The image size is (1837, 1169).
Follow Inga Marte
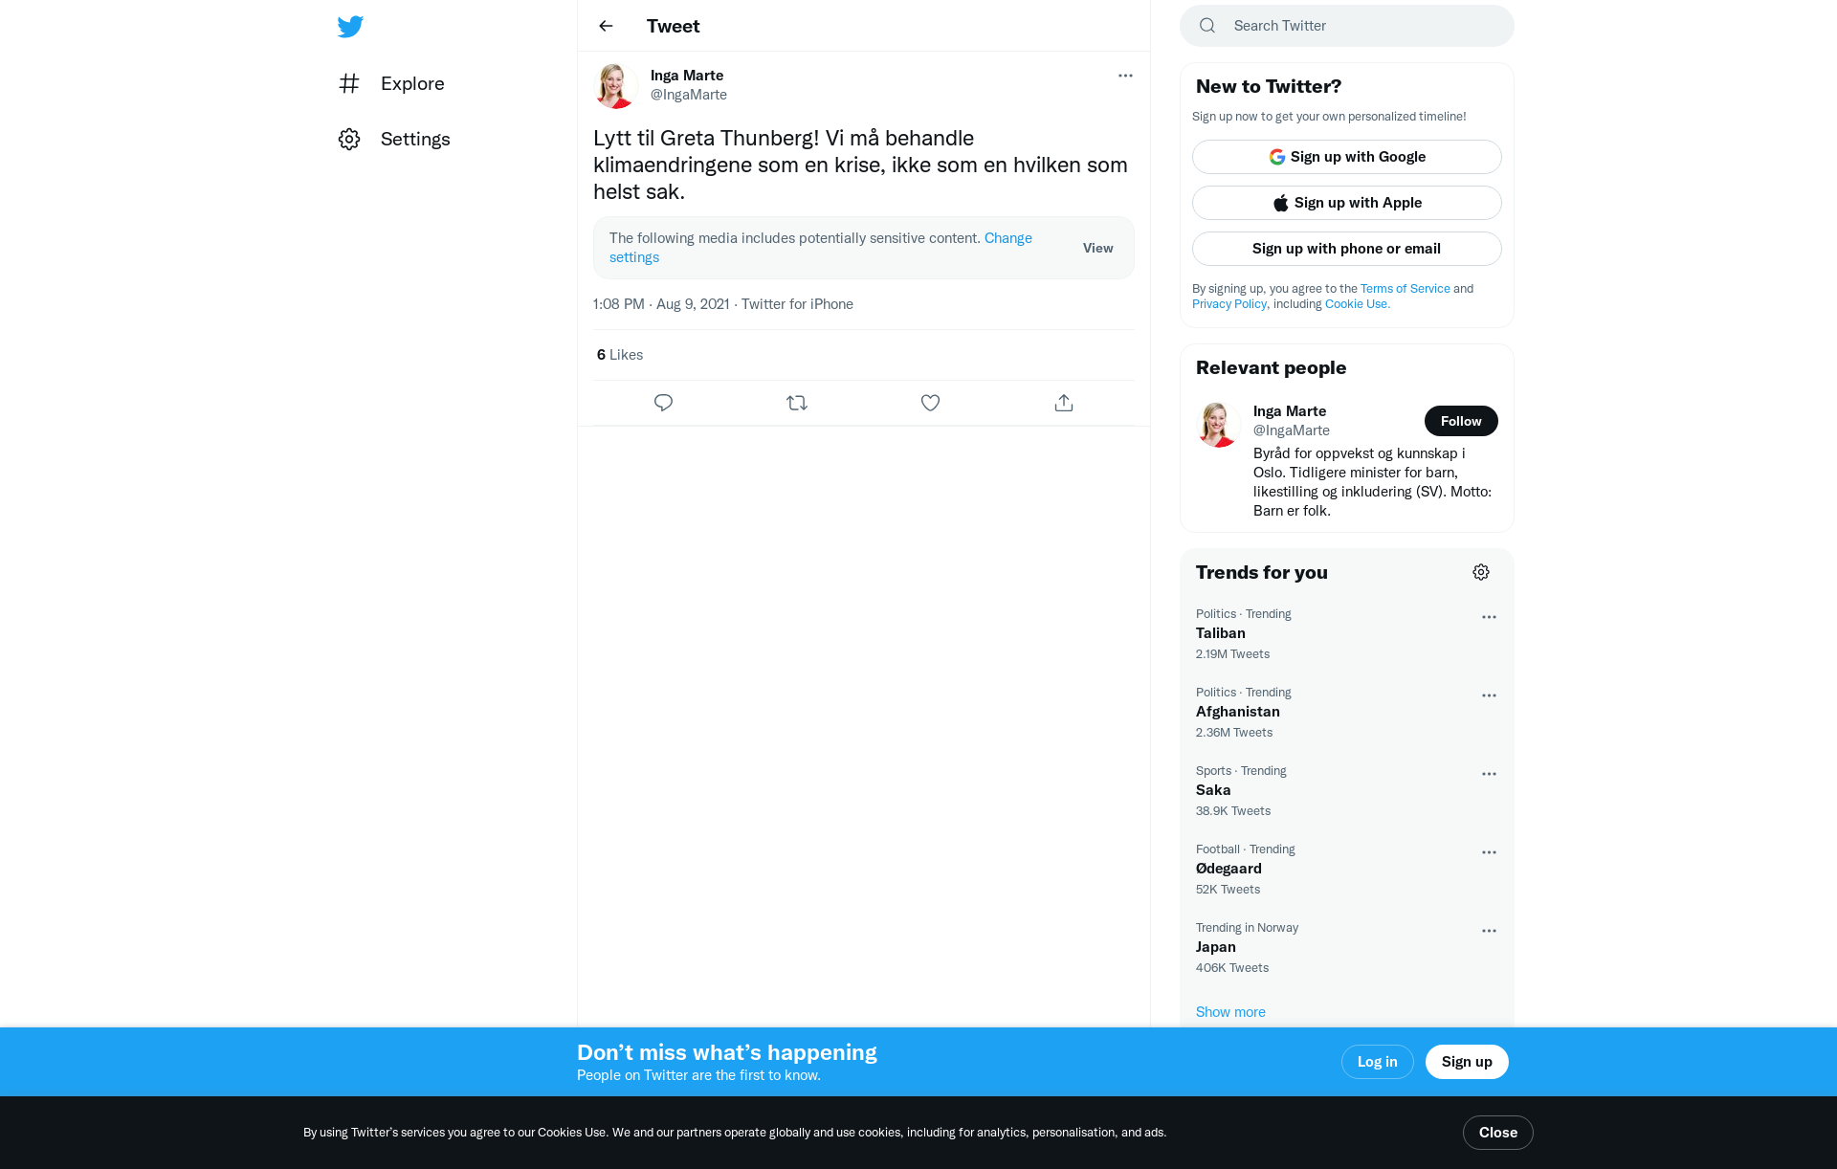click(x=1461, y=421)
